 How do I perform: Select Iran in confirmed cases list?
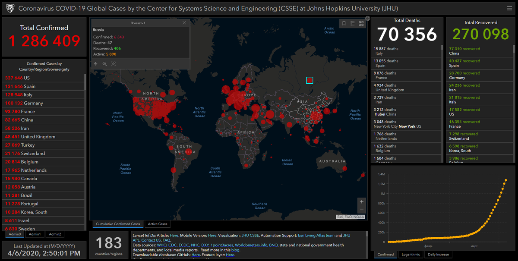click(x=43, y=128)
